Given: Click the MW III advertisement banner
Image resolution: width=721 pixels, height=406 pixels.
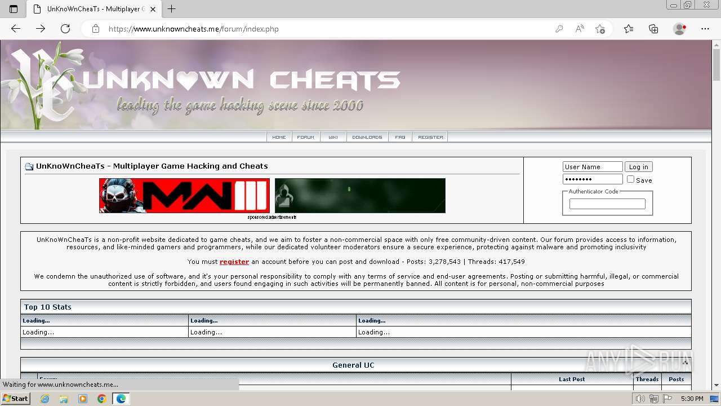Looking at the screenshot, I should [184, 196].
